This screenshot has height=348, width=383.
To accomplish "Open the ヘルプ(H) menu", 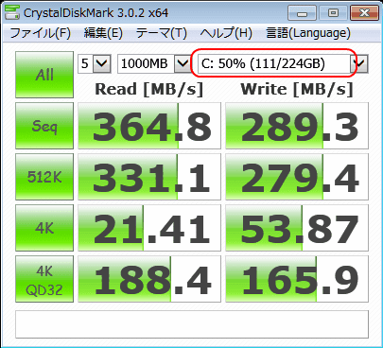I will [226, 33].
